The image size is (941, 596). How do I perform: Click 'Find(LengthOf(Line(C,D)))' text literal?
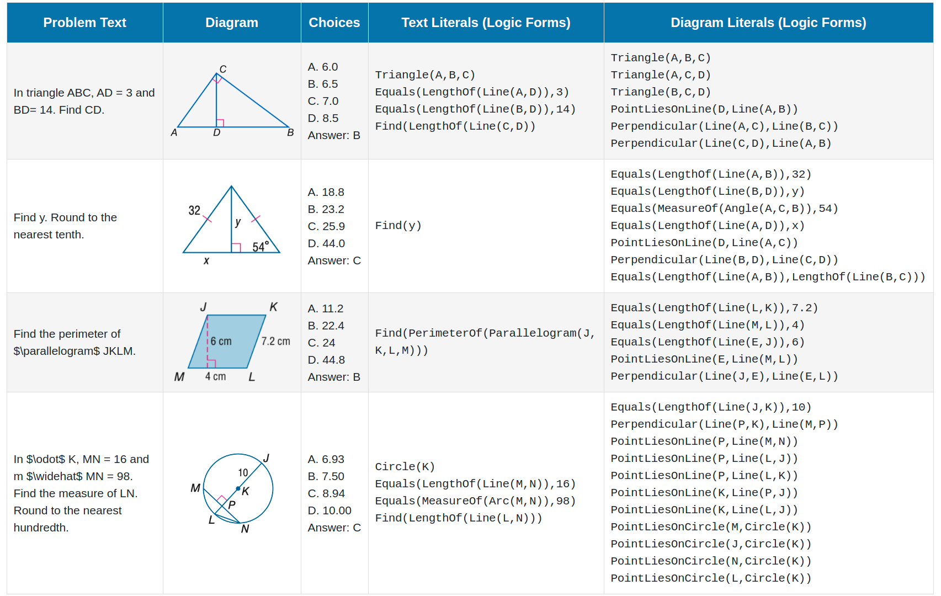click(455, 126)
